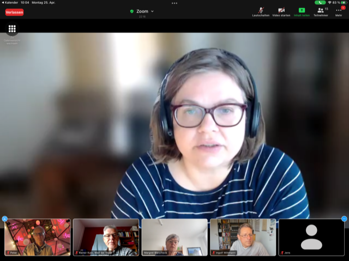Click green Inhalt teilen share icon

[x=302, y=11]
